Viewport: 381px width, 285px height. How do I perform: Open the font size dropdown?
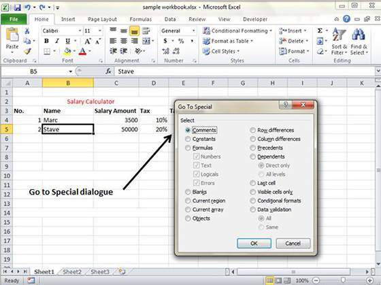[x=99, y=31]
